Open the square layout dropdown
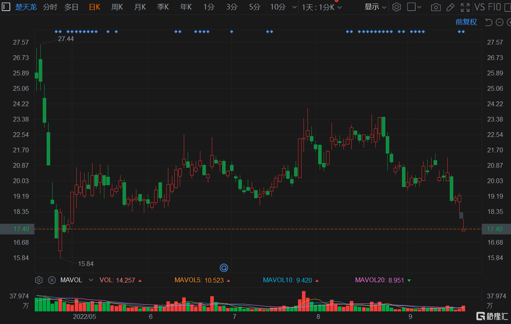 coord(414,7)
